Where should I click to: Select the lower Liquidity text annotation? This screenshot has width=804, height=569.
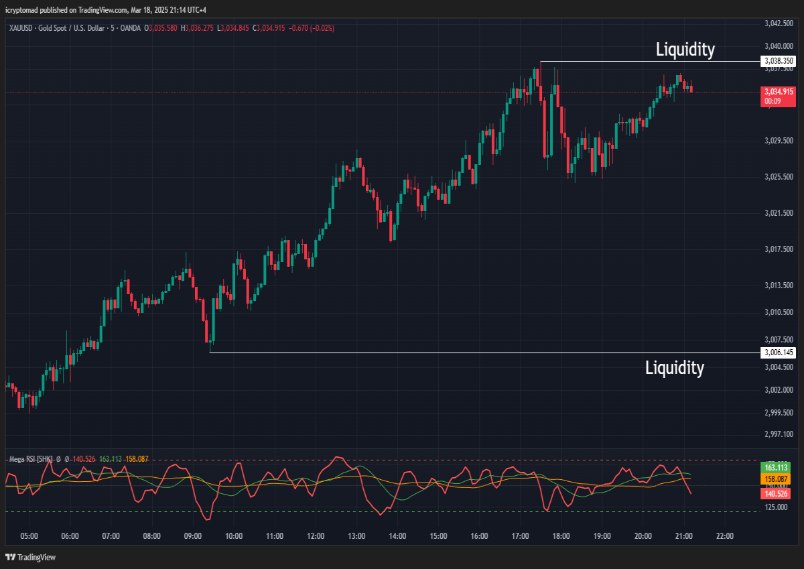[674, 367]
